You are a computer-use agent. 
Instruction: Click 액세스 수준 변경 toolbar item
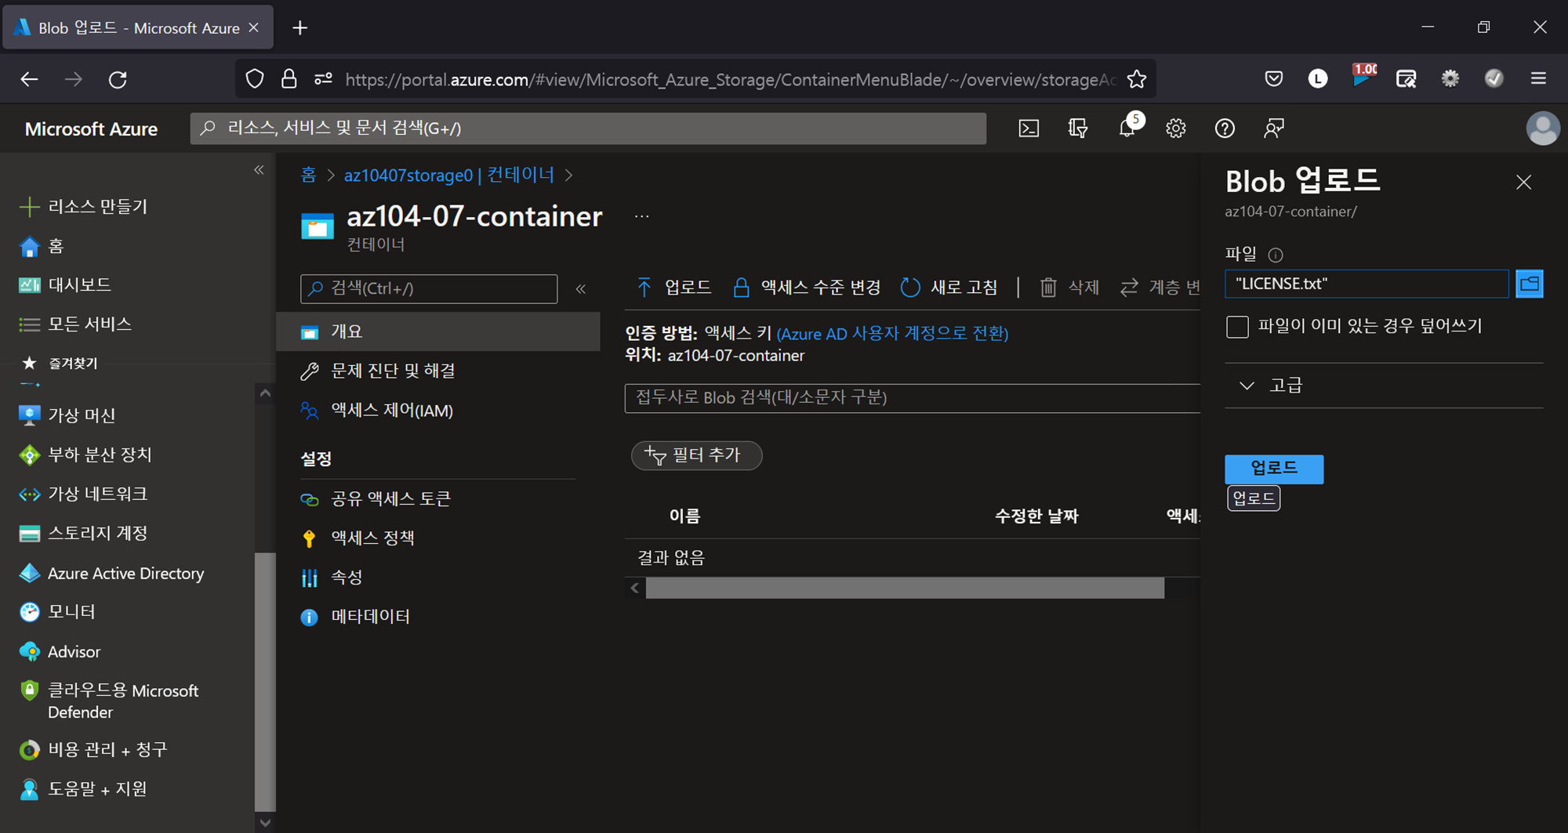pyautogui.click(x=806, y=288)
